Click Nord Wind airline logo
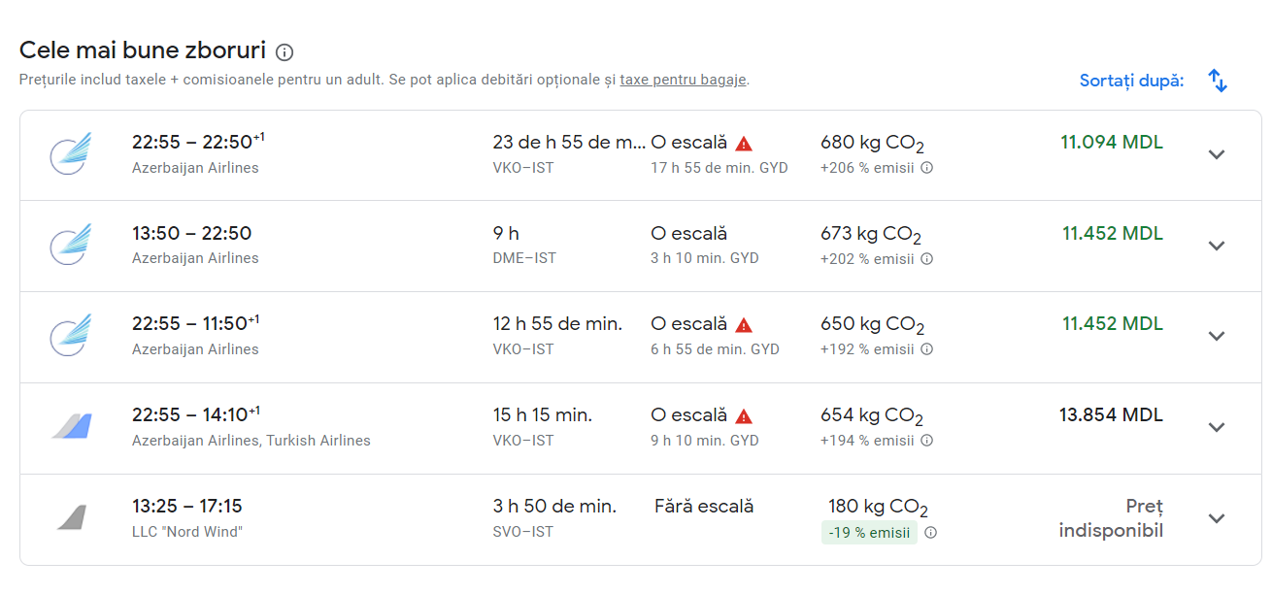Screen dimensions: 1272x594 pyautogui.click(x=71, y=518)
